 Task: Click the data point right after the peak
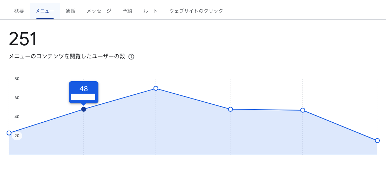coord(230,109)
